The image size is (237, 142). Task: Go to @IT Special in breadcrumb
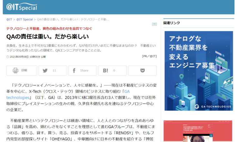pos(24,19)
